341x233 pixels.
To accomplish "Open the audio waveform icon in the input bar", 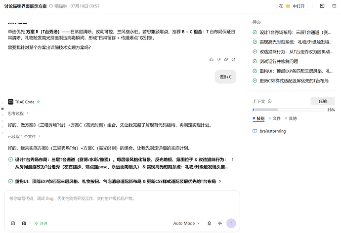I will click(x=220, y=223).
